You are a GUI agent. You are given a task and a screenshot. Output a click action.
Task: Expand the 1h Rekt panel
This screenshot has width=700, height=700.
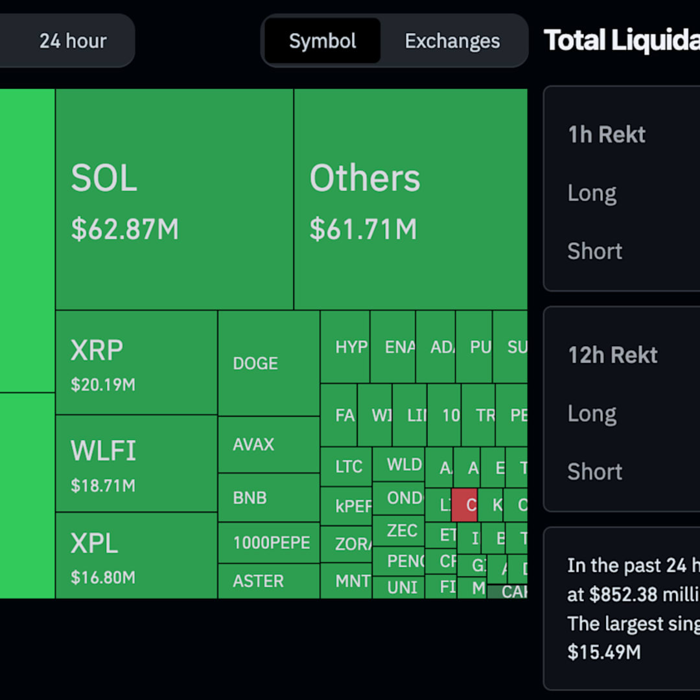coord(606,134)
